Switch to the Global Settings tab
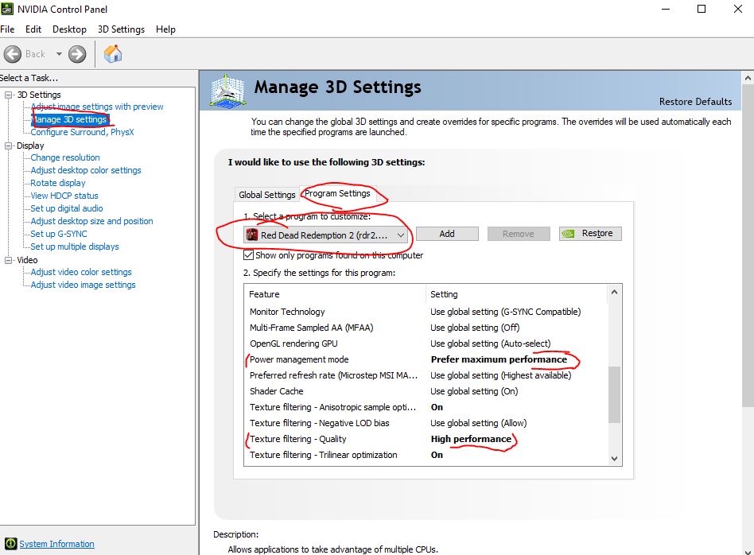The width and height of the screenshot is (754, 555). point(266,195)
